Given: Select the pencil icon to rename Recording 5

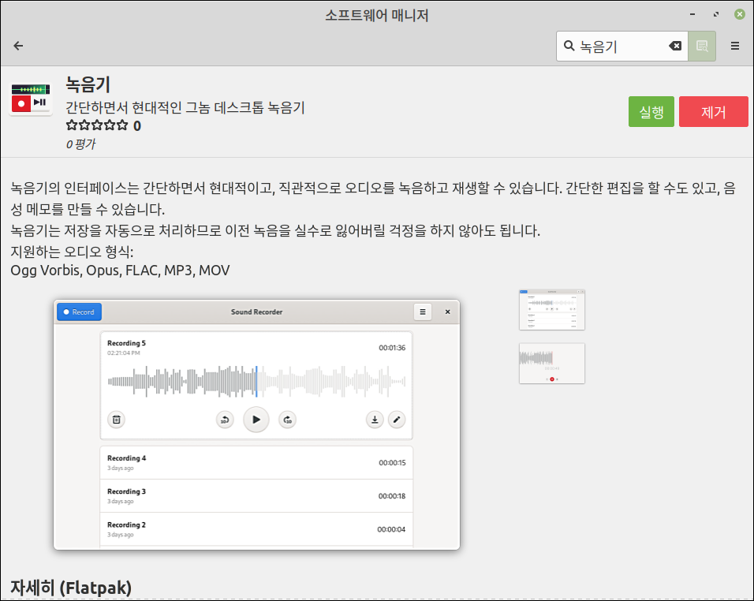Looking at the screenshot, I should click(x=396, y=420).
